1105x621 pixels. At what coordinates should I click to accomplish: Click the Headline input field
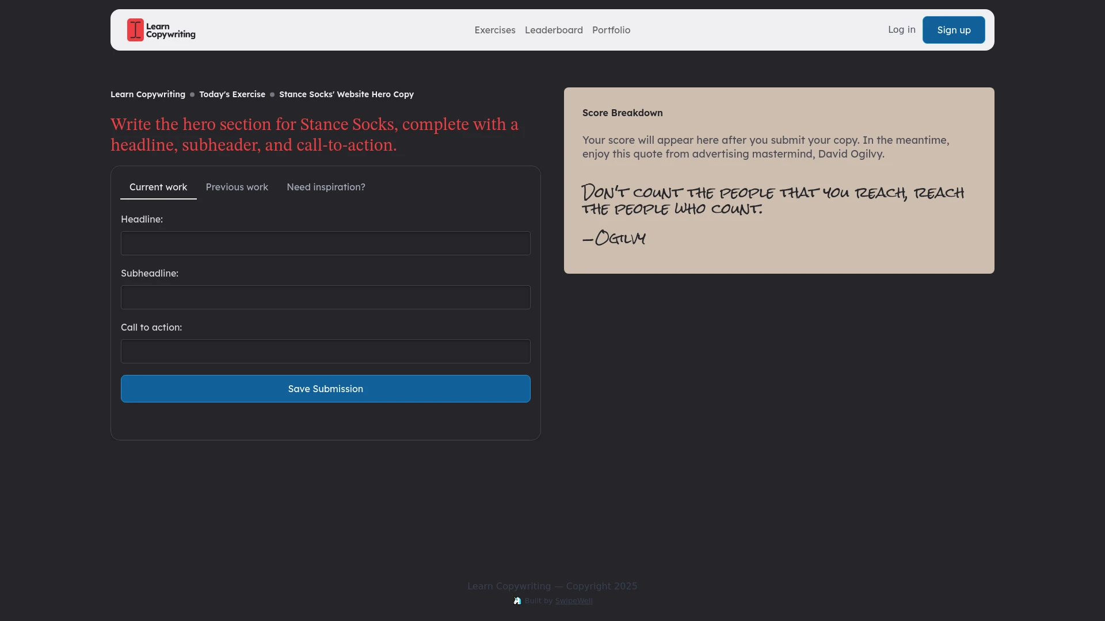click(325, 243)
